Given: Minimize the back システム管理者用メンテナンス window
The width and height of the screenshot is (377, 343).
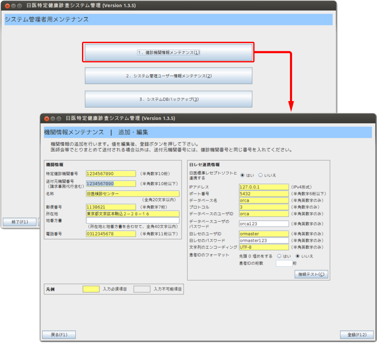Looking at the screenshot, I should [x=13, y=6].
